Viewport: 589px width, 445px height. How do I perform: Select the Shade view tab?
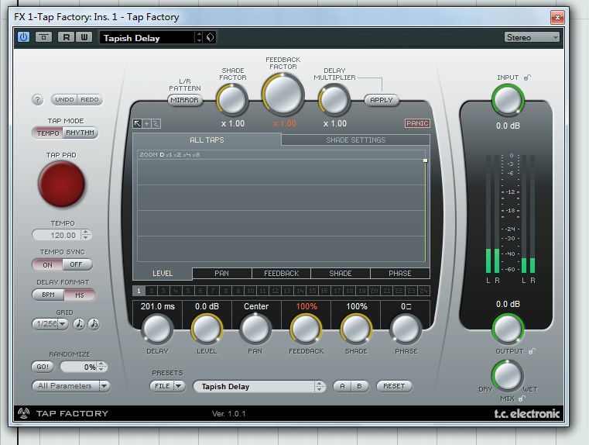click(x=341, y=274)
